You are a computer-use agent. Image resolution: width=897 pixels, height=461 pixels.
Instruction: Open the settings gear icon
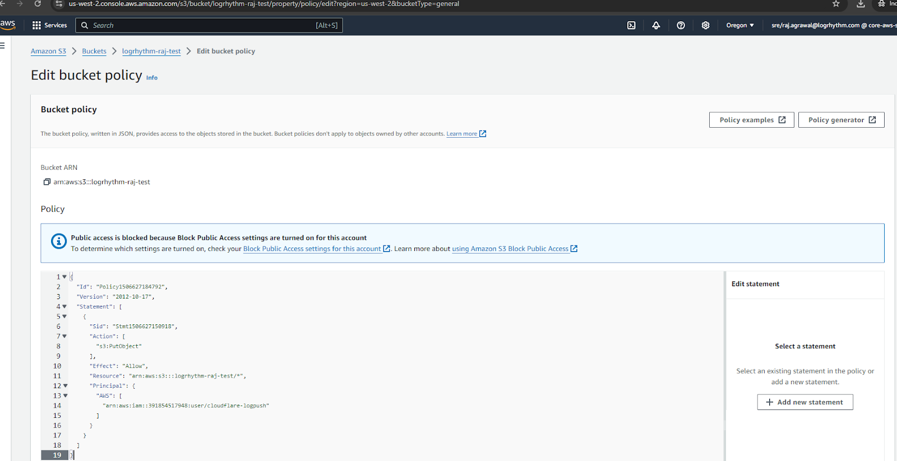point(705,25)
